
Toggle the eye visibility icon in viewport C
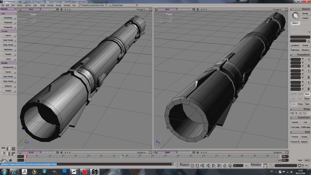pyautogui.click(x=61, y=153)
